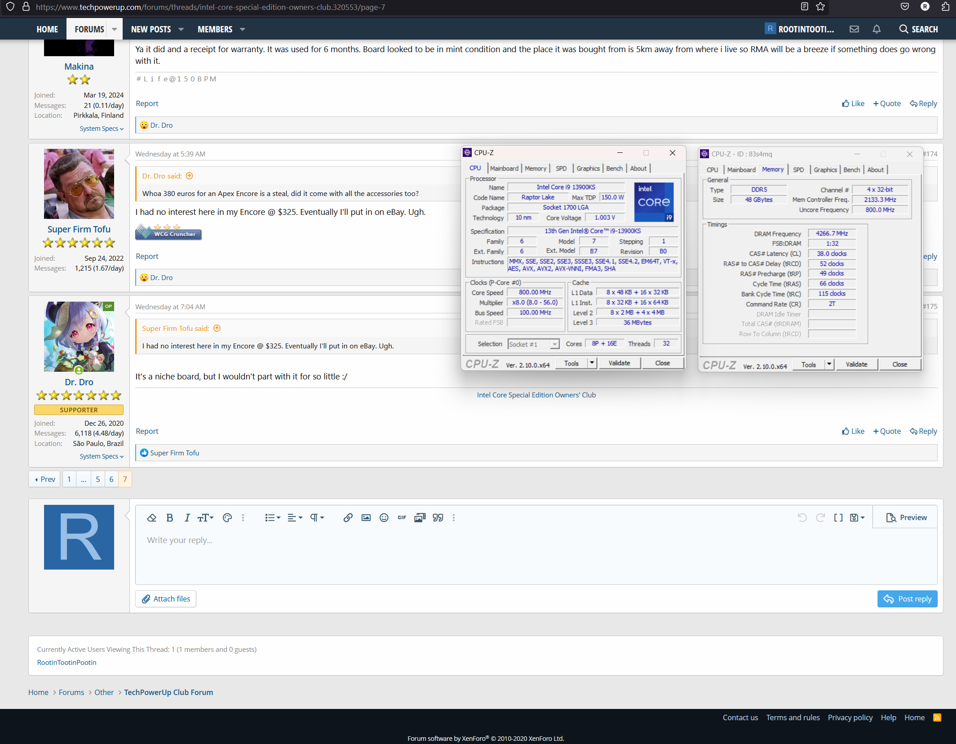Image resolution: width=956 pixels, height=744 pixels.
Task: Open the text alignment dropdown in editor
Action: pyautogui.click(x=295, y=517)
